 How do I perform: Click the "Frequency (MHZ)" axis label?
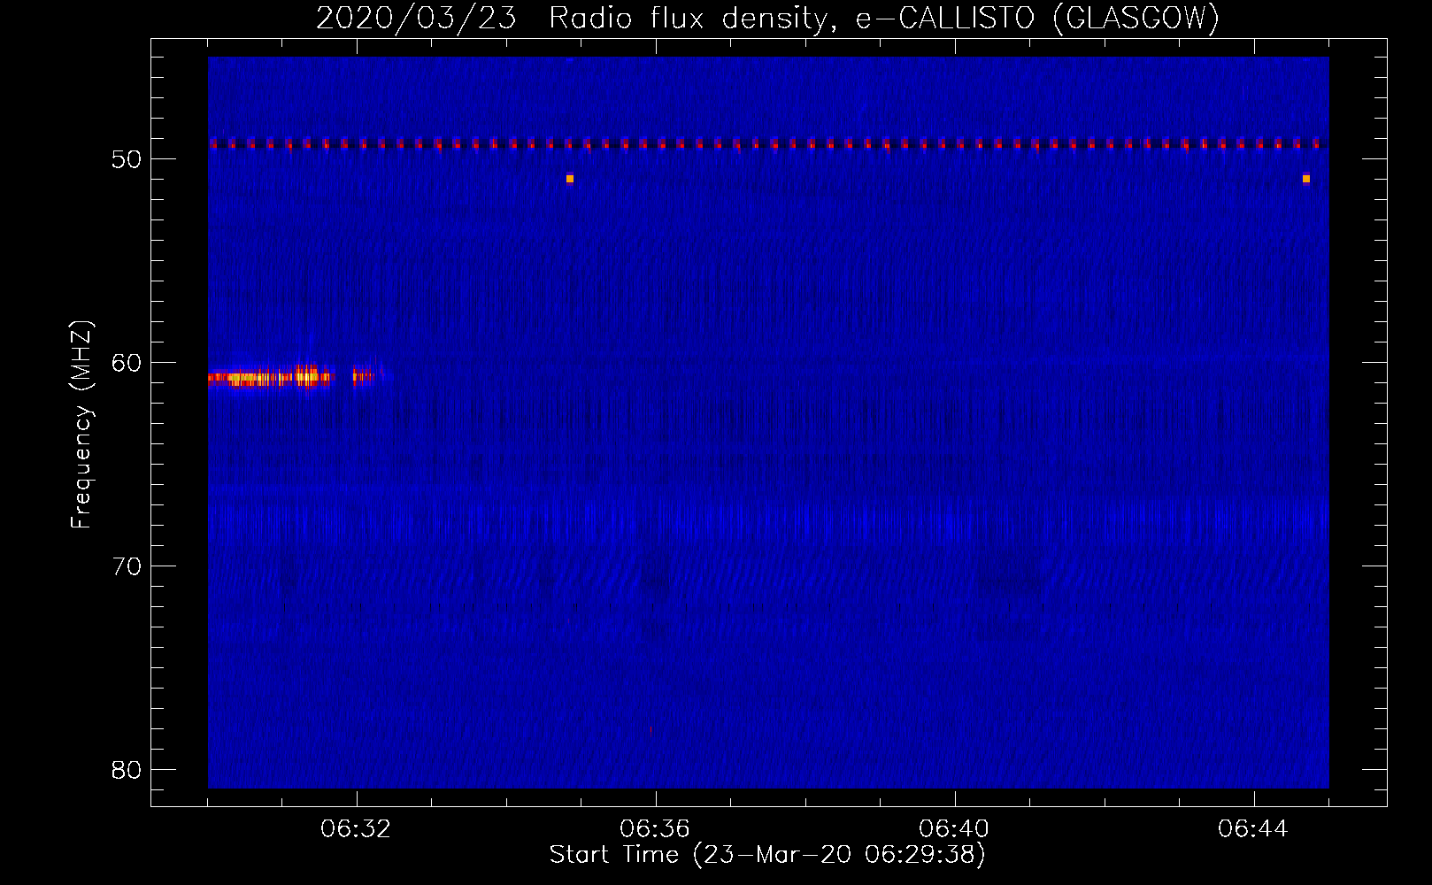pyautogui.click(x=81, y=425)
